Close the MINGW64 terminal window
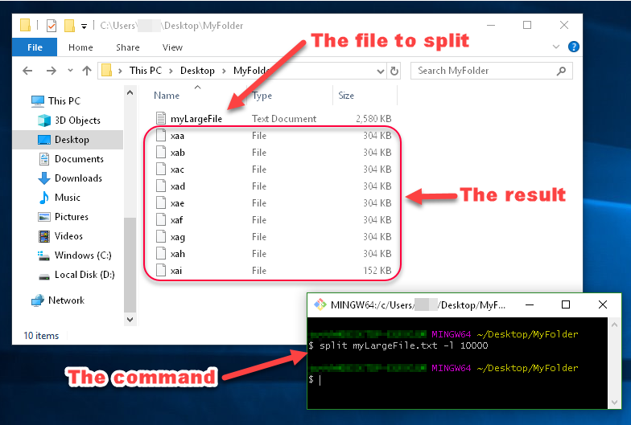The height and width of the screenshot is (425, 631). tap(602, 305)
